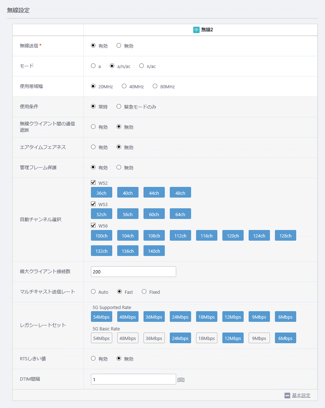Choose 40MHz bandwidth
325x408 pixels.
click(x=124, y=86)
